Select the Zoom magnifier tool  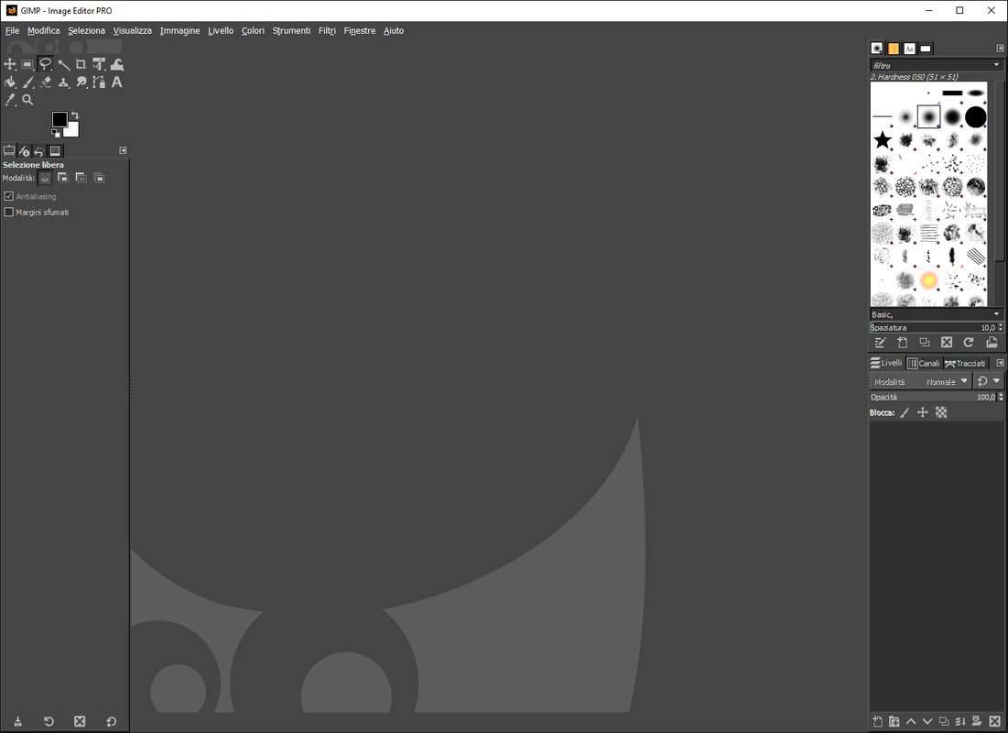coord(27,100)
